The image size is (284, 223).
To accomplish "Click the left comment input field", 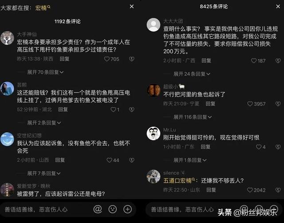I will (46, 209).
